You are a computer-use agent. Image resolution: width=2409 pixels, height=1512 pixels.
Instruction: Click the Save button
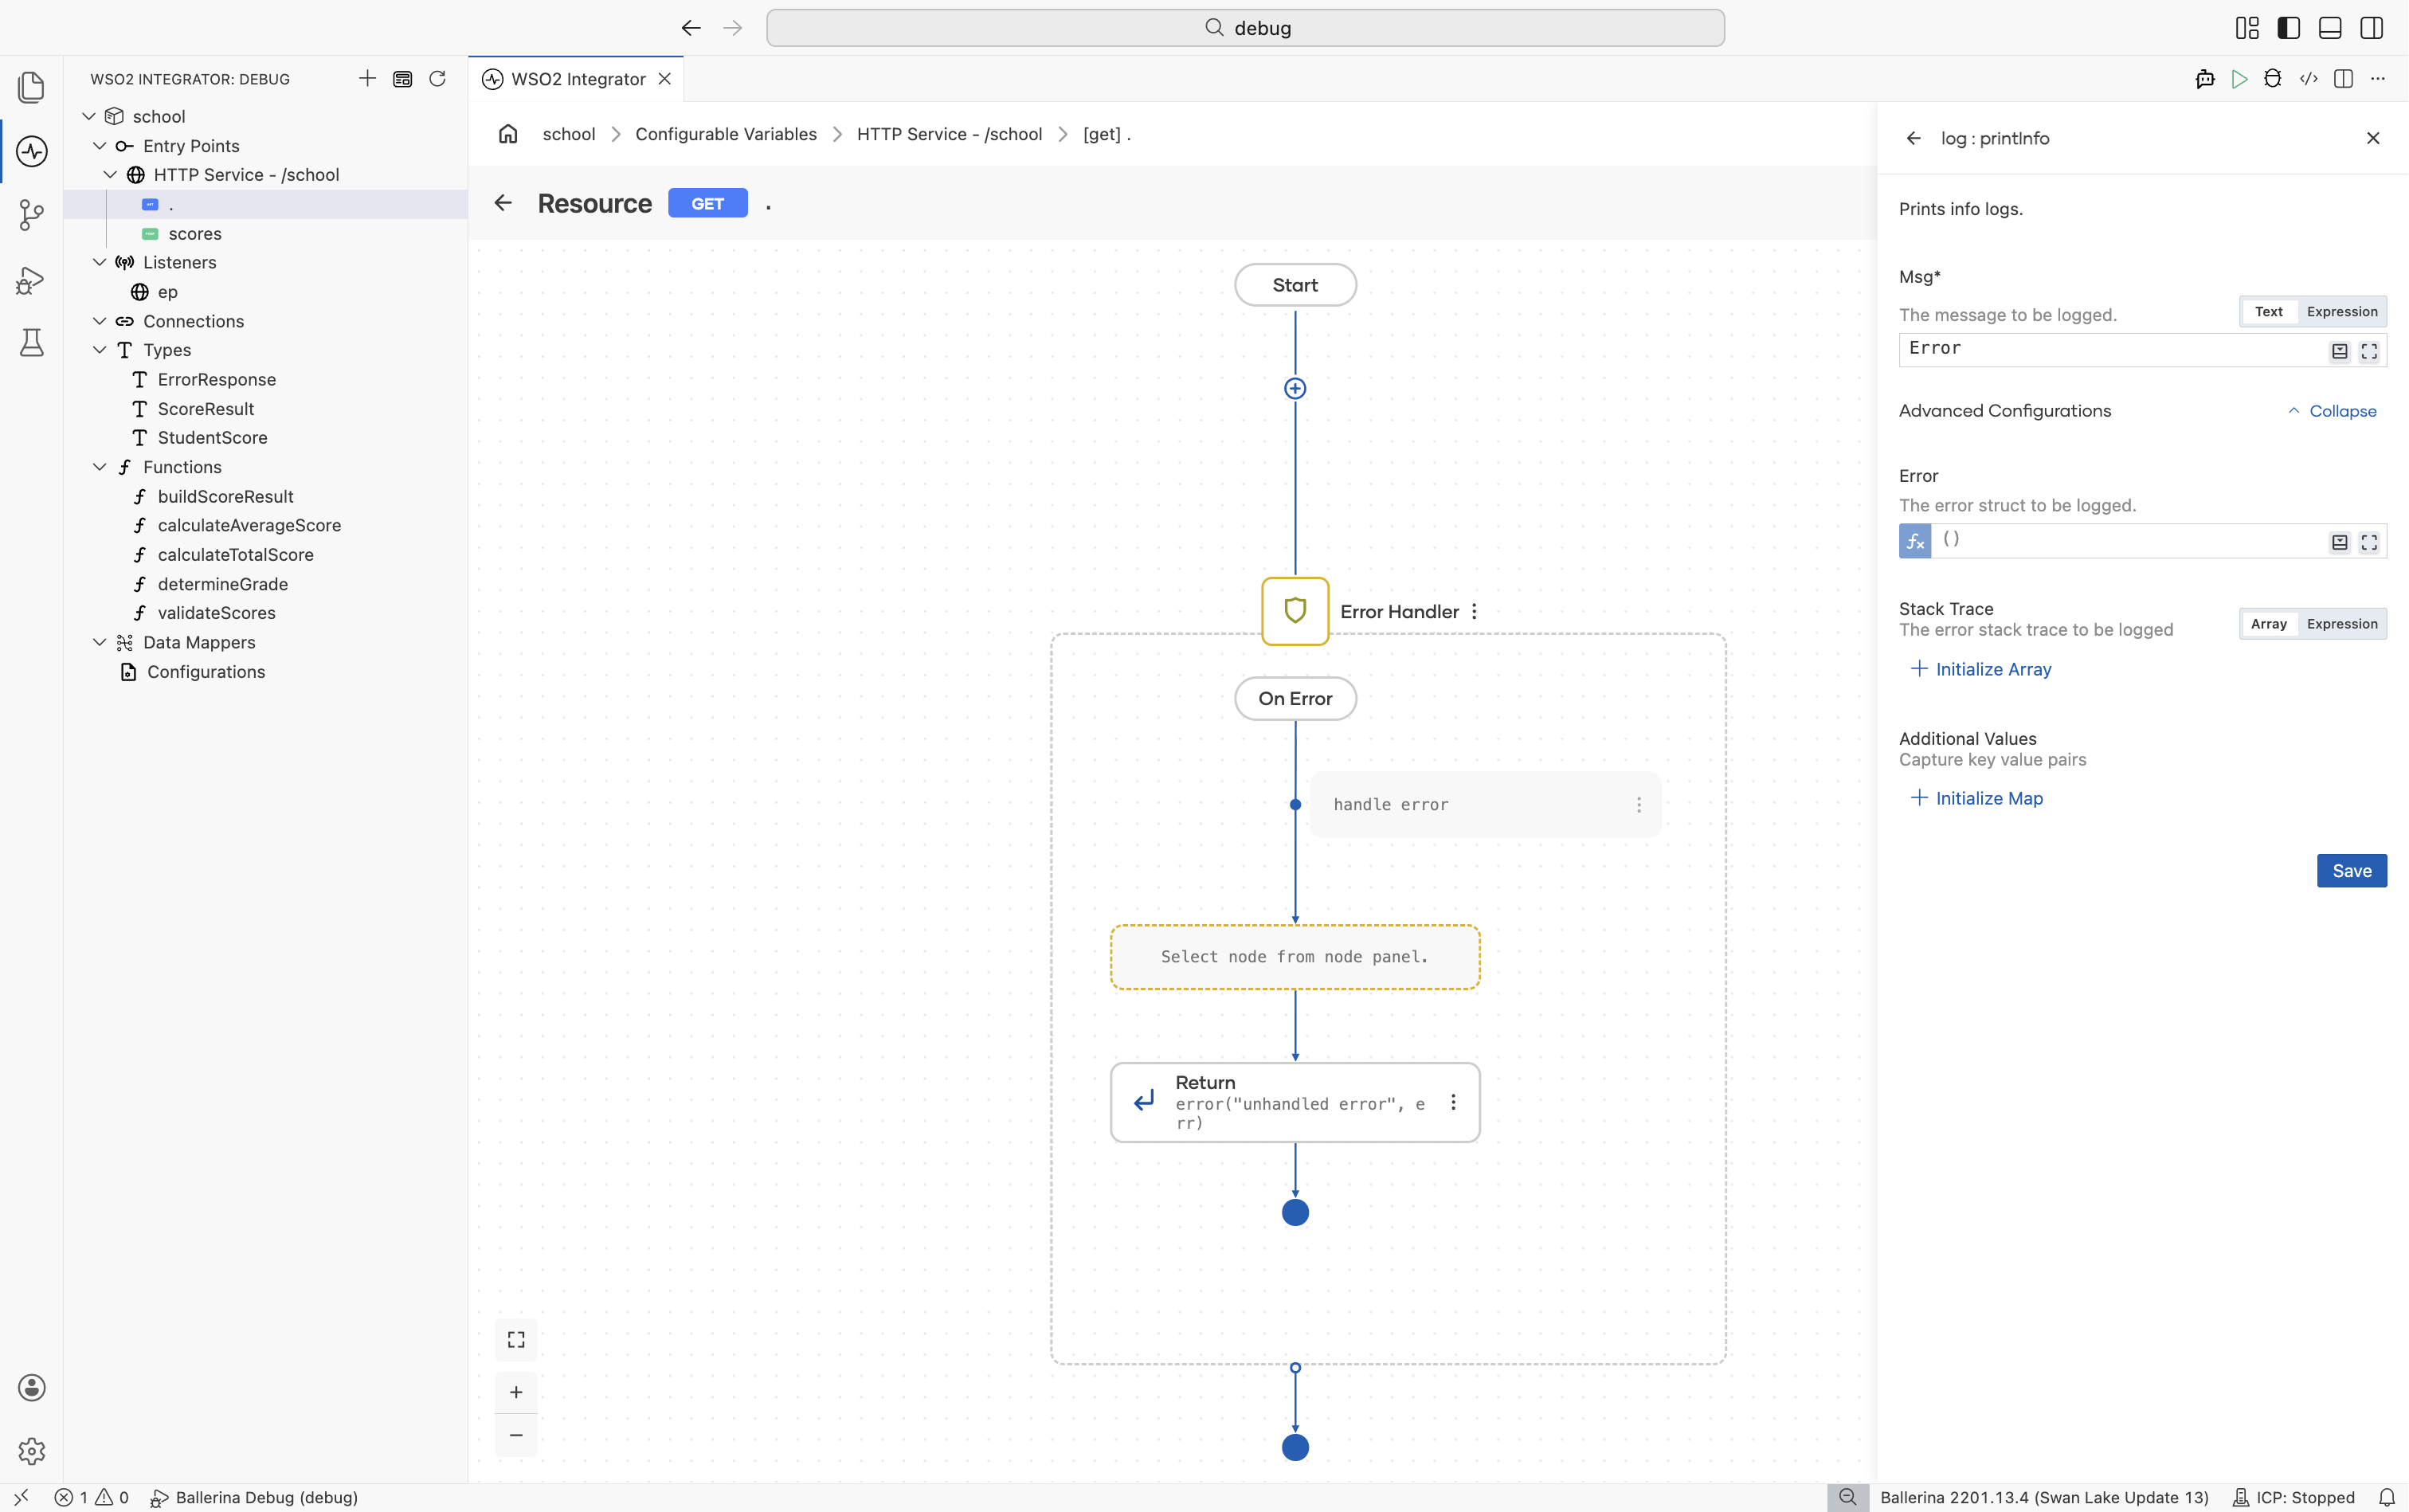(x=2351, y=871)
